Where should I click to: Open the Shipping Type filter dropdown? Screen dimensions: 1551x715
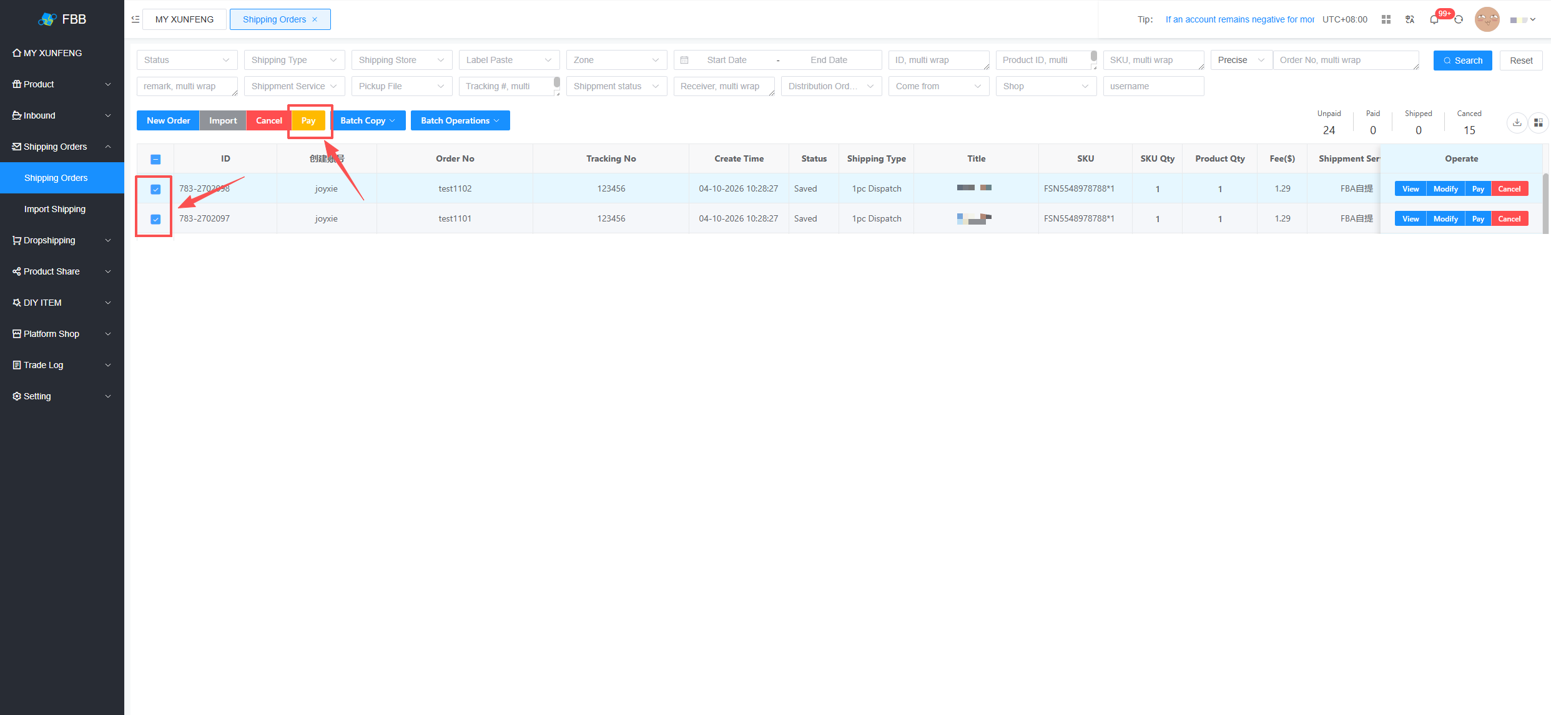coord(295,60)
